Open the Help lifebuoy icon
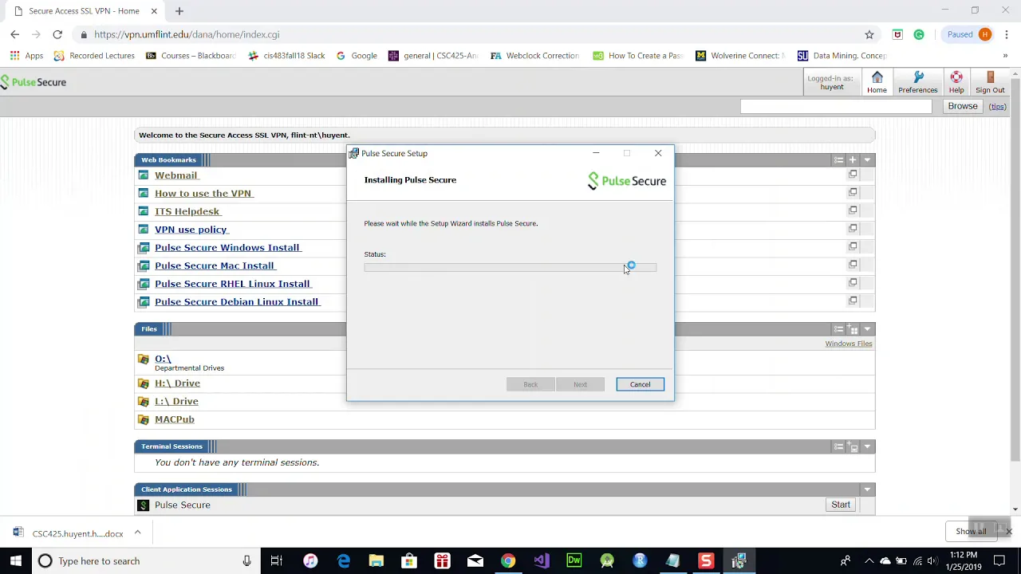This screenshot has width=1021, height=574. tap(956, 82)
